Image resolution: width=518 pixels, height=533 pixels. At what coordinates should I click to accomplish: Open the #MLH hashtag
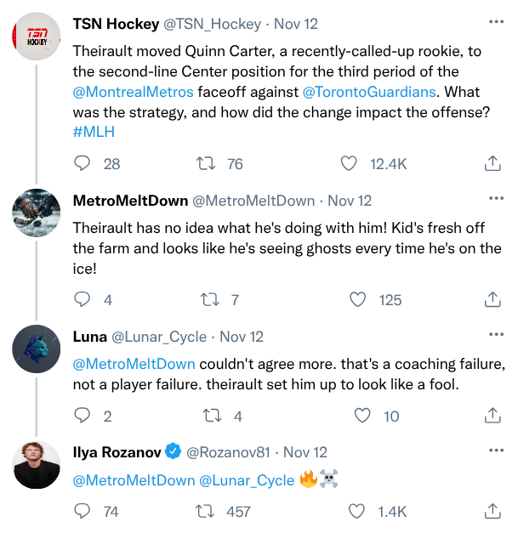click(x=94, y=132)
